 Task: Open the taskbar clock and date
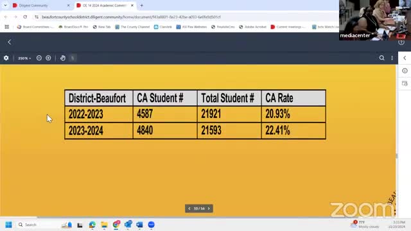coord(397,225)
